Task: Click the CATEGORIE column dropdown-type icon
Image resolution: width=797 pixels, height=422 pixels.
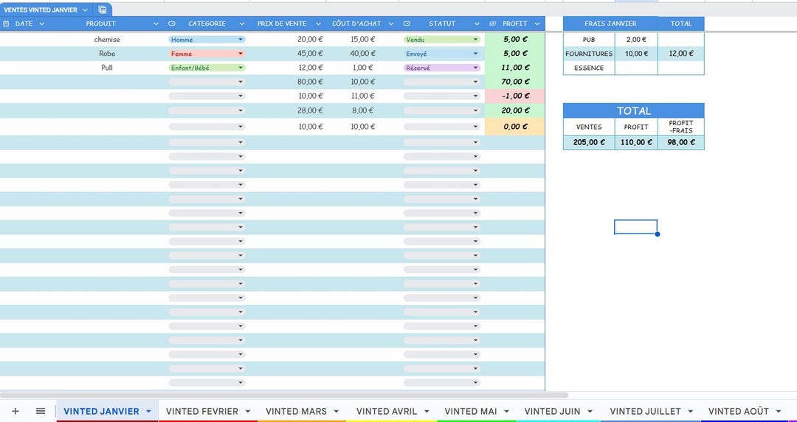Action: 172,24
